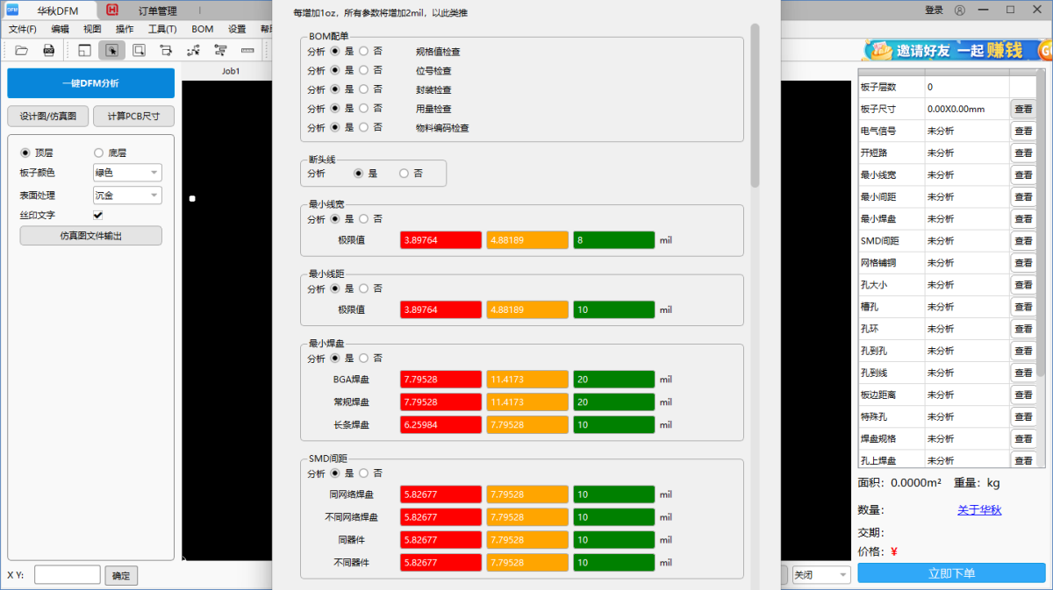Click the PDF export toolbar icon

point(50,50)
